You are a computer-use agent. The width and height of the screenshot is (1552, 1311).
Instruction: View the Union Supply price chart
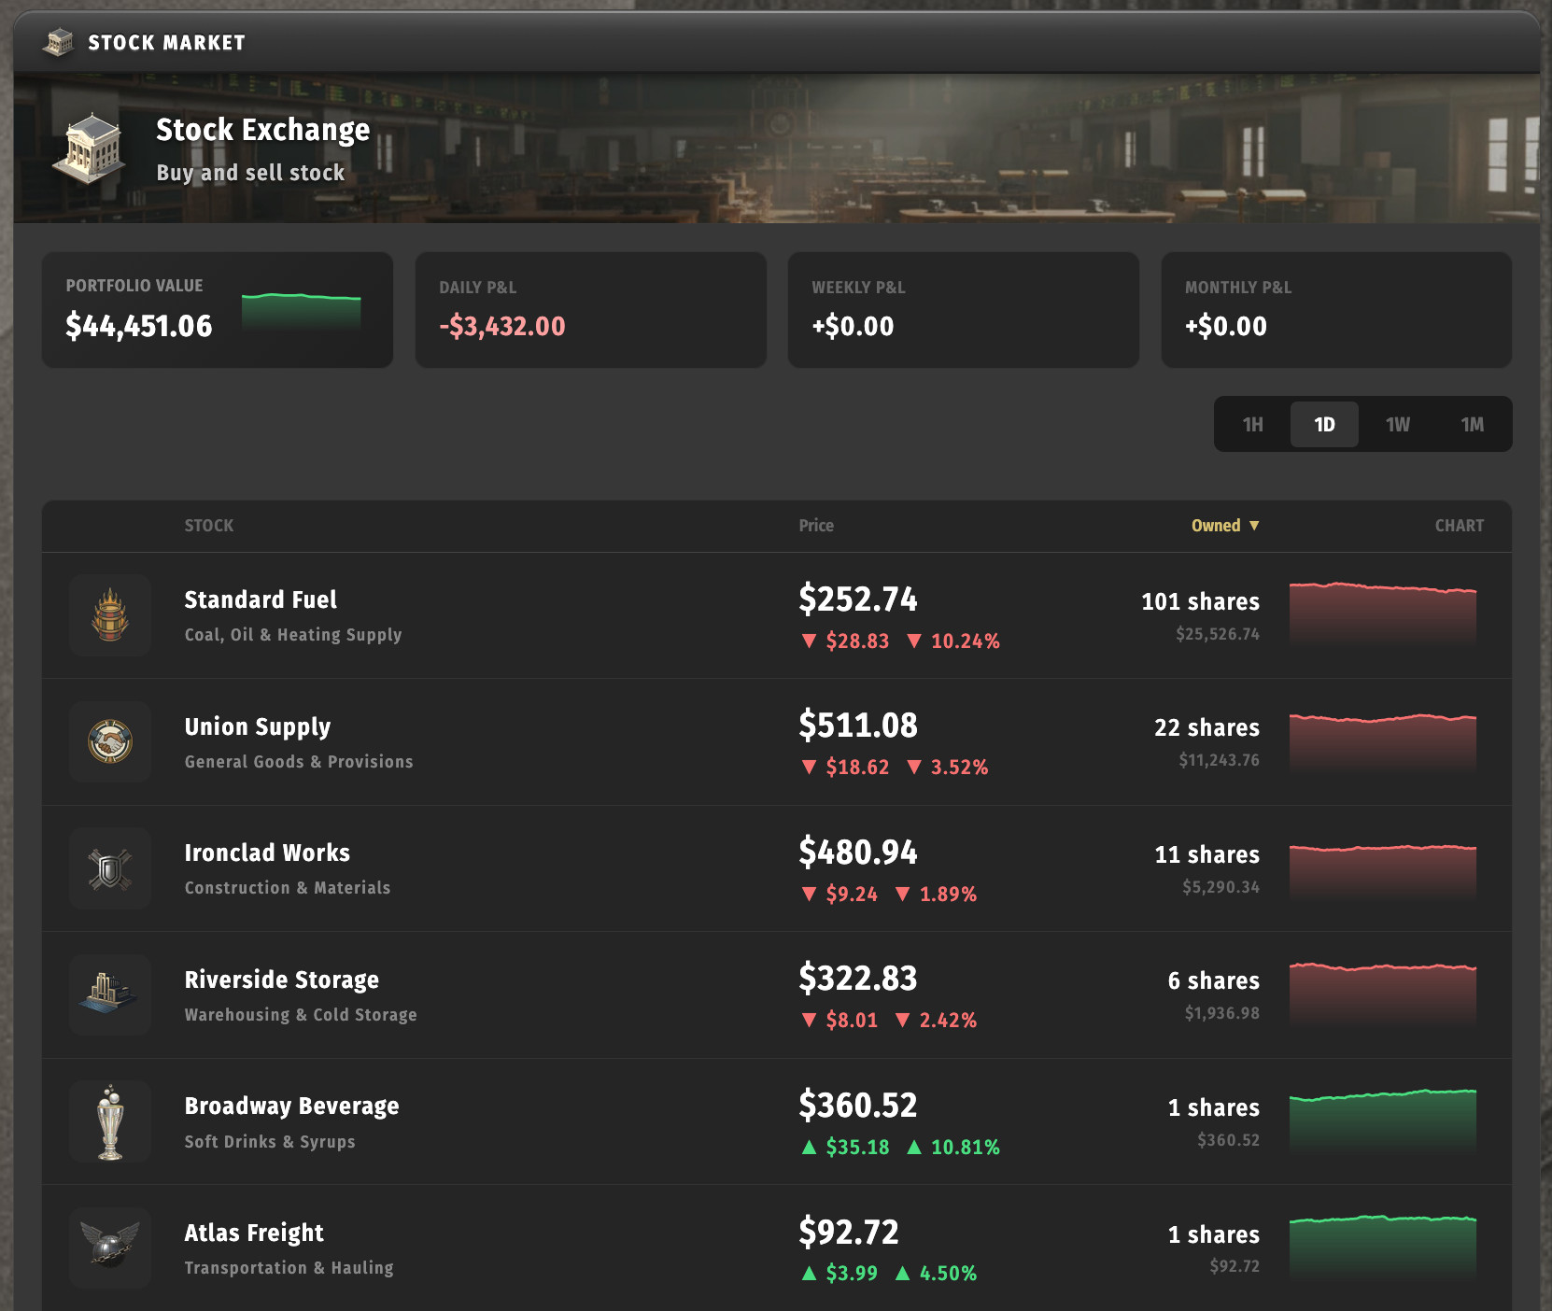pyautogui.click(x=1382, y=742)
